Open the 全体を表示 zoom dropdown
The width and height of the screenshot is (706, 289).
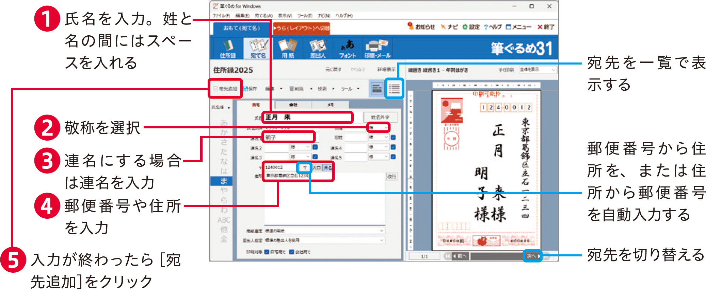(x=537, y=70)
